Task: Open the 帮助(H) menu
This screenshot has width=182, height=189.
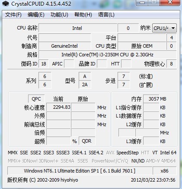Action: pyautogui.click(x=83, y=15)
